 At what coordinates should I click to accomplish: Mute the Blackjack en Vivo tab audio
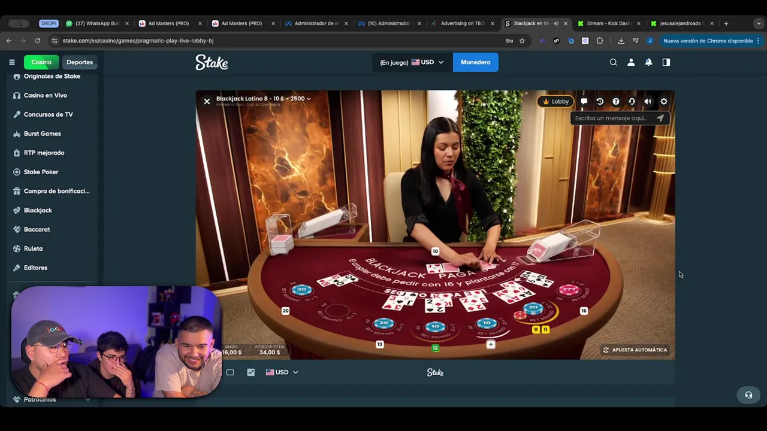(555, 23)
